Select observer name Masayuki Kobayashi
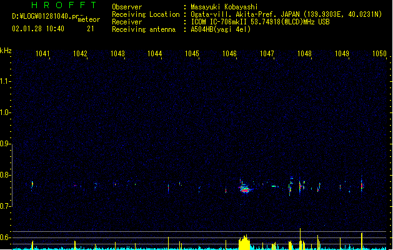 (224, 7)
